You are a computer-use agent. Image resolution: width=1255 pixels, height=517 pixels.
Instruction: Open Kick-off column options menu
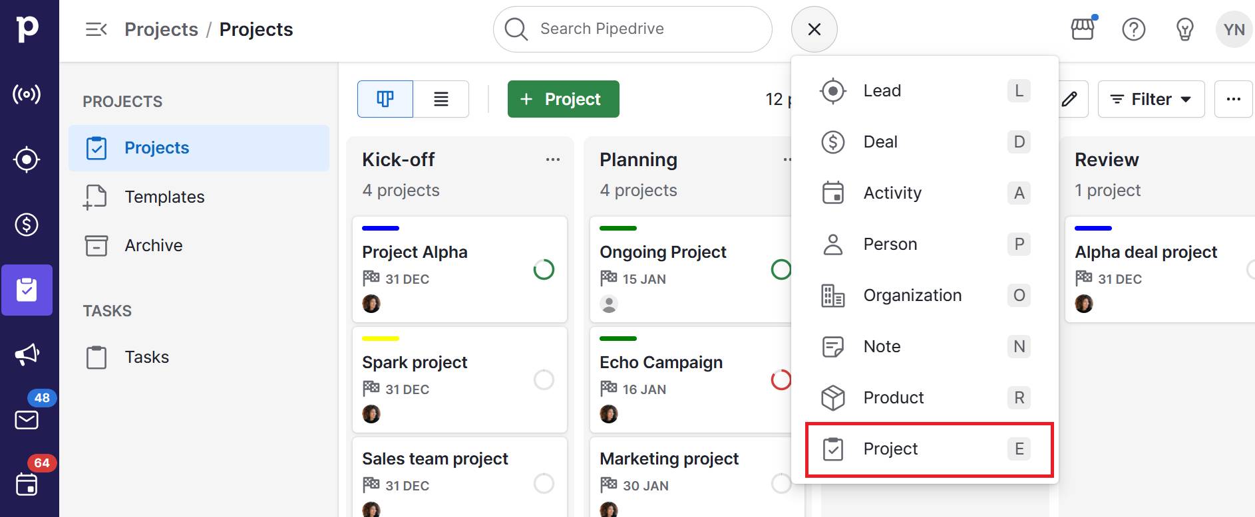point(553,159)
